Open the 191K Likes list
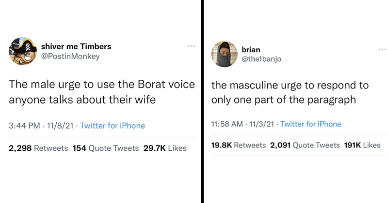The height and width of the screenshot is (203, 388). point(362,145)
